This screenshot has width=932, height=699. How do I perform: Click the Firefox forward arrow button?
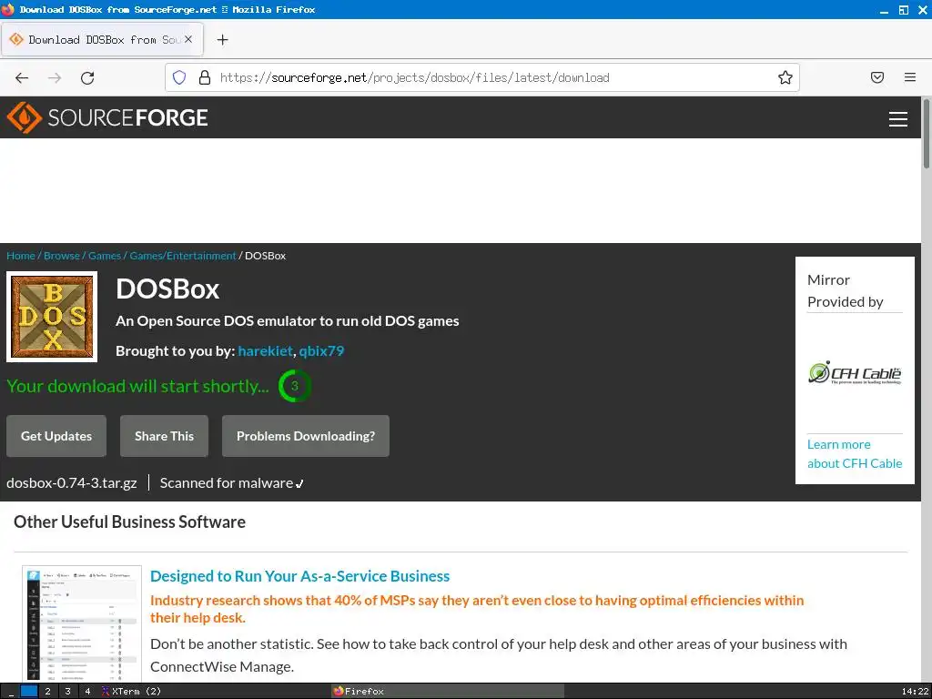(x=55, y=78)
